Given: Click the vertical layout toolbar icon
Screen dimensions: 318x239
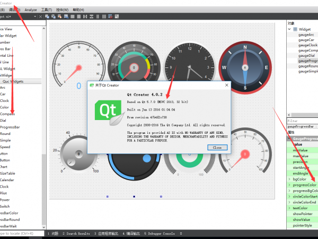Looking at the screenshot, I should click(x=79, y=16).
